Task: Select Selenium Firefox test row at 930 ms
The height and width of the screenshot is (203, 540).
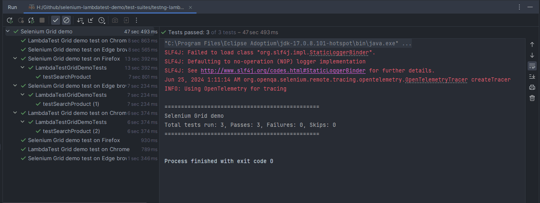Action: click(81, 140)
